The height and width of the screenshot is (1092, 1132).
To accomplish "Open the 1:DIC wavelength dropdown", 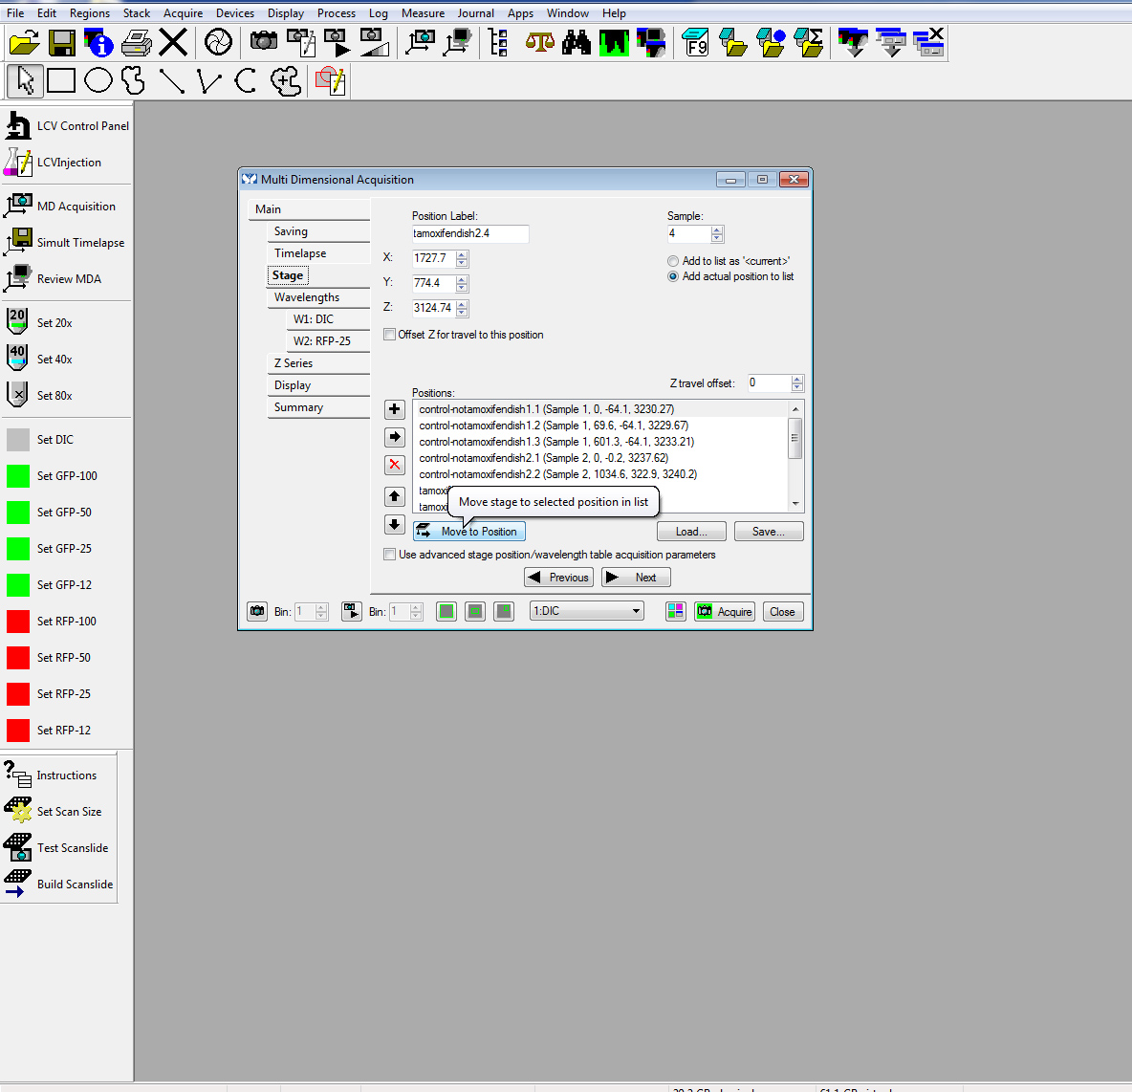I will click(586, 611).
